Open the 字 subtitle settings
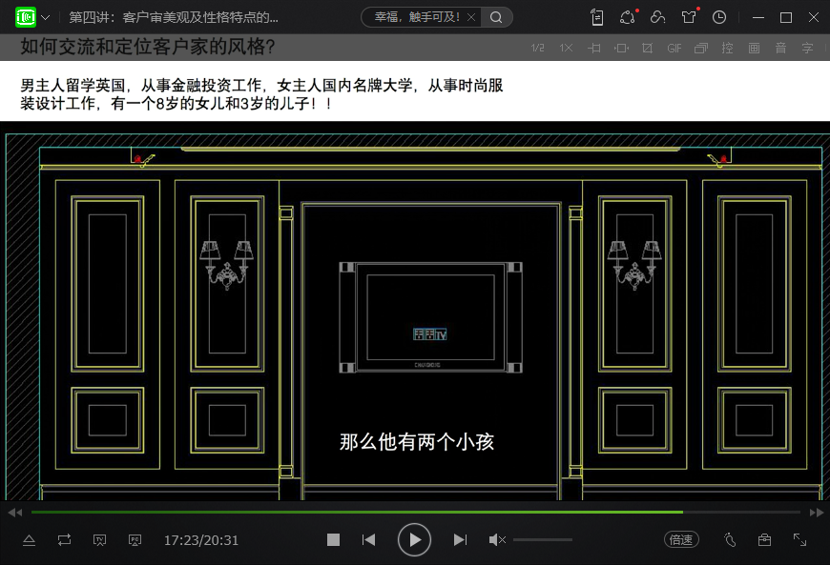830x565 pixels. click(x=807, y=48)
